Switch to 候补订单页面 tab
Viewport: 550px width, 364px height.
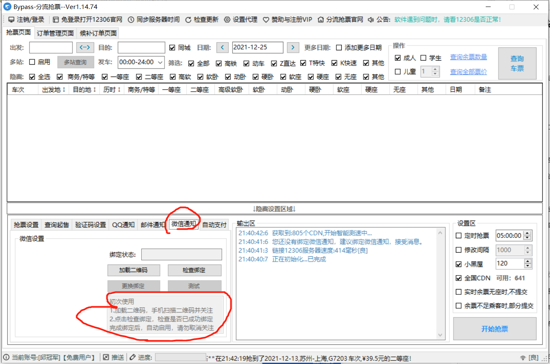98,33
